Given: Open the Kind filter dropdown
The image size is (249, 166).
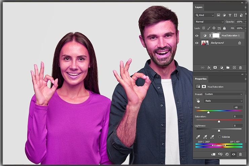Looking at the screenshot, I should click(x=204, y=15).
